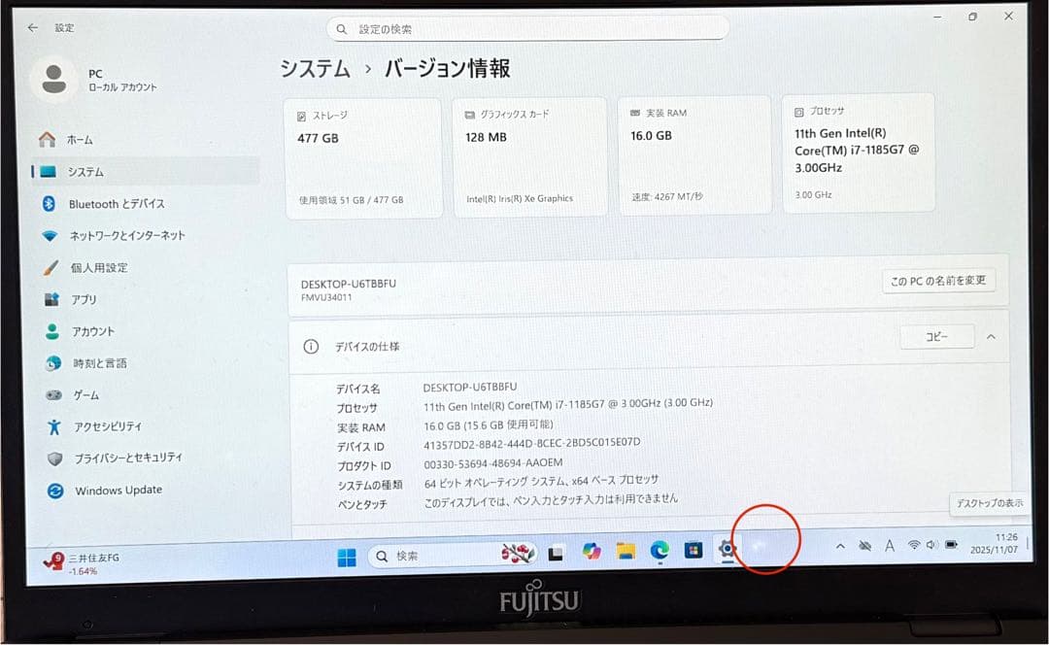Collapse the デバイスの仕様 section chevron

[x=990, y=336]
